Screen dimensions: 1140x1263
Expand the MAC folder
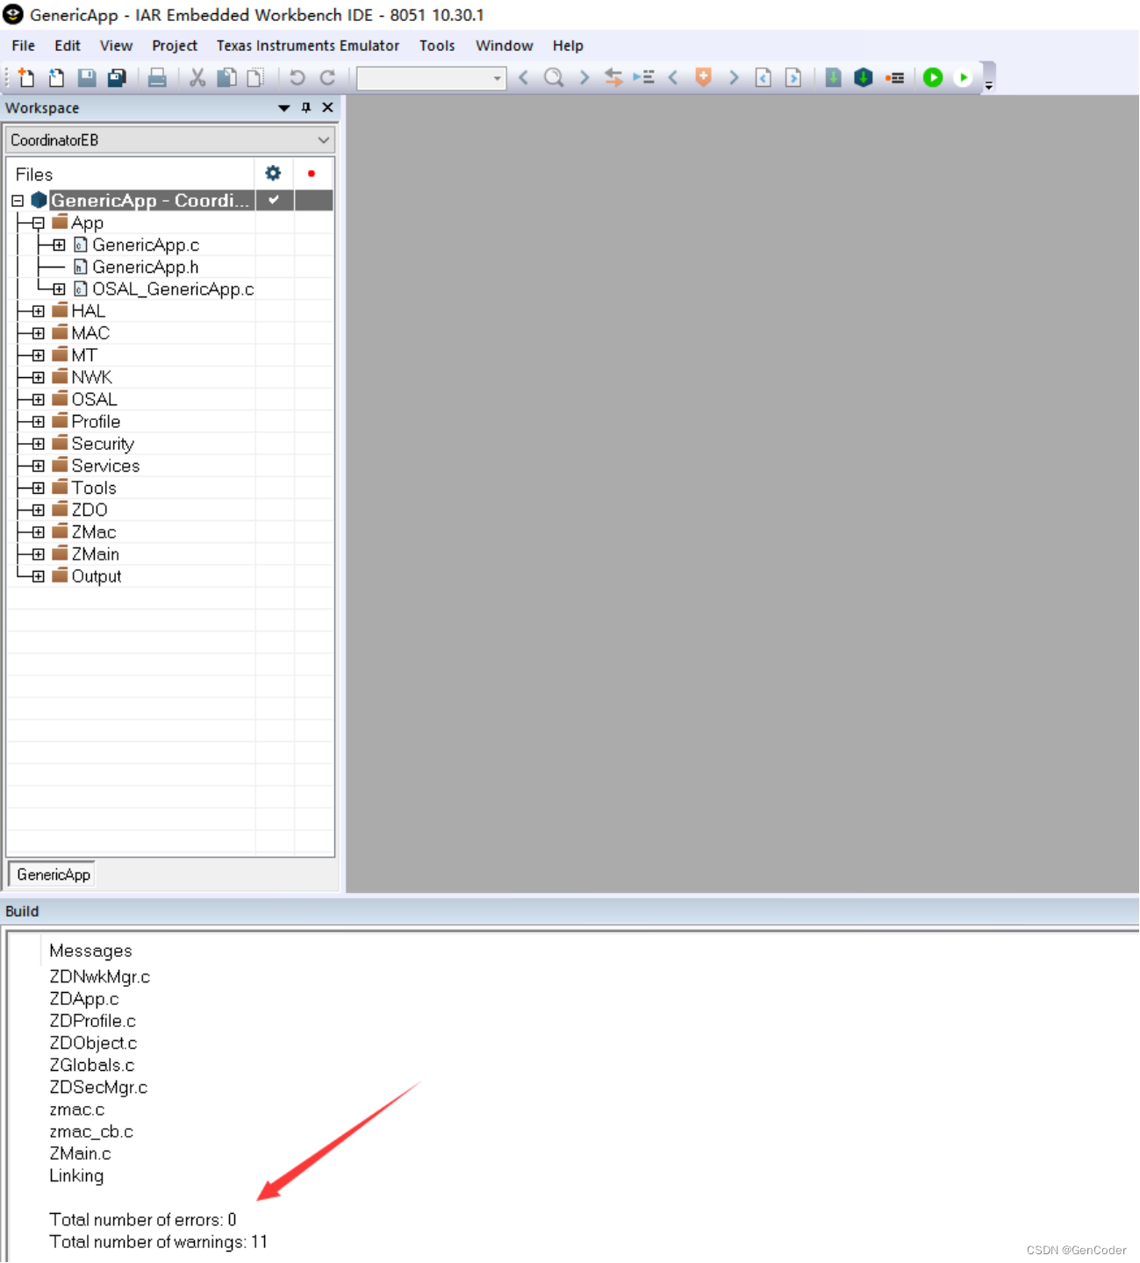tap(38, 333)
